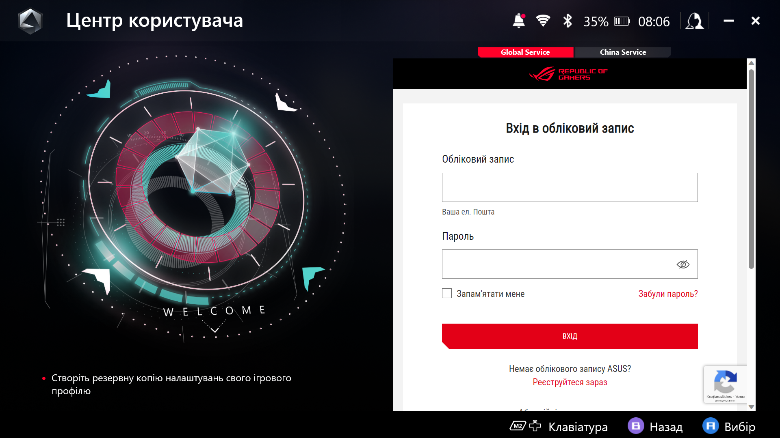Click the Republic of Gamers logo

[x=568, y=74]
